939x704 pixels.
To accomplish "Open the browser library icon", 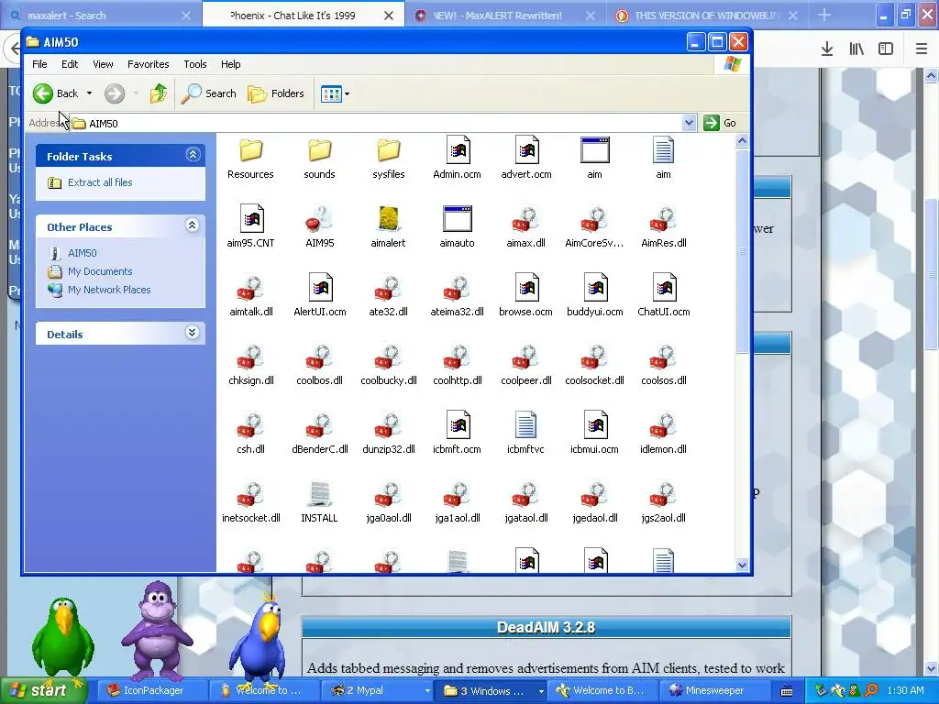I will [856, 49].
